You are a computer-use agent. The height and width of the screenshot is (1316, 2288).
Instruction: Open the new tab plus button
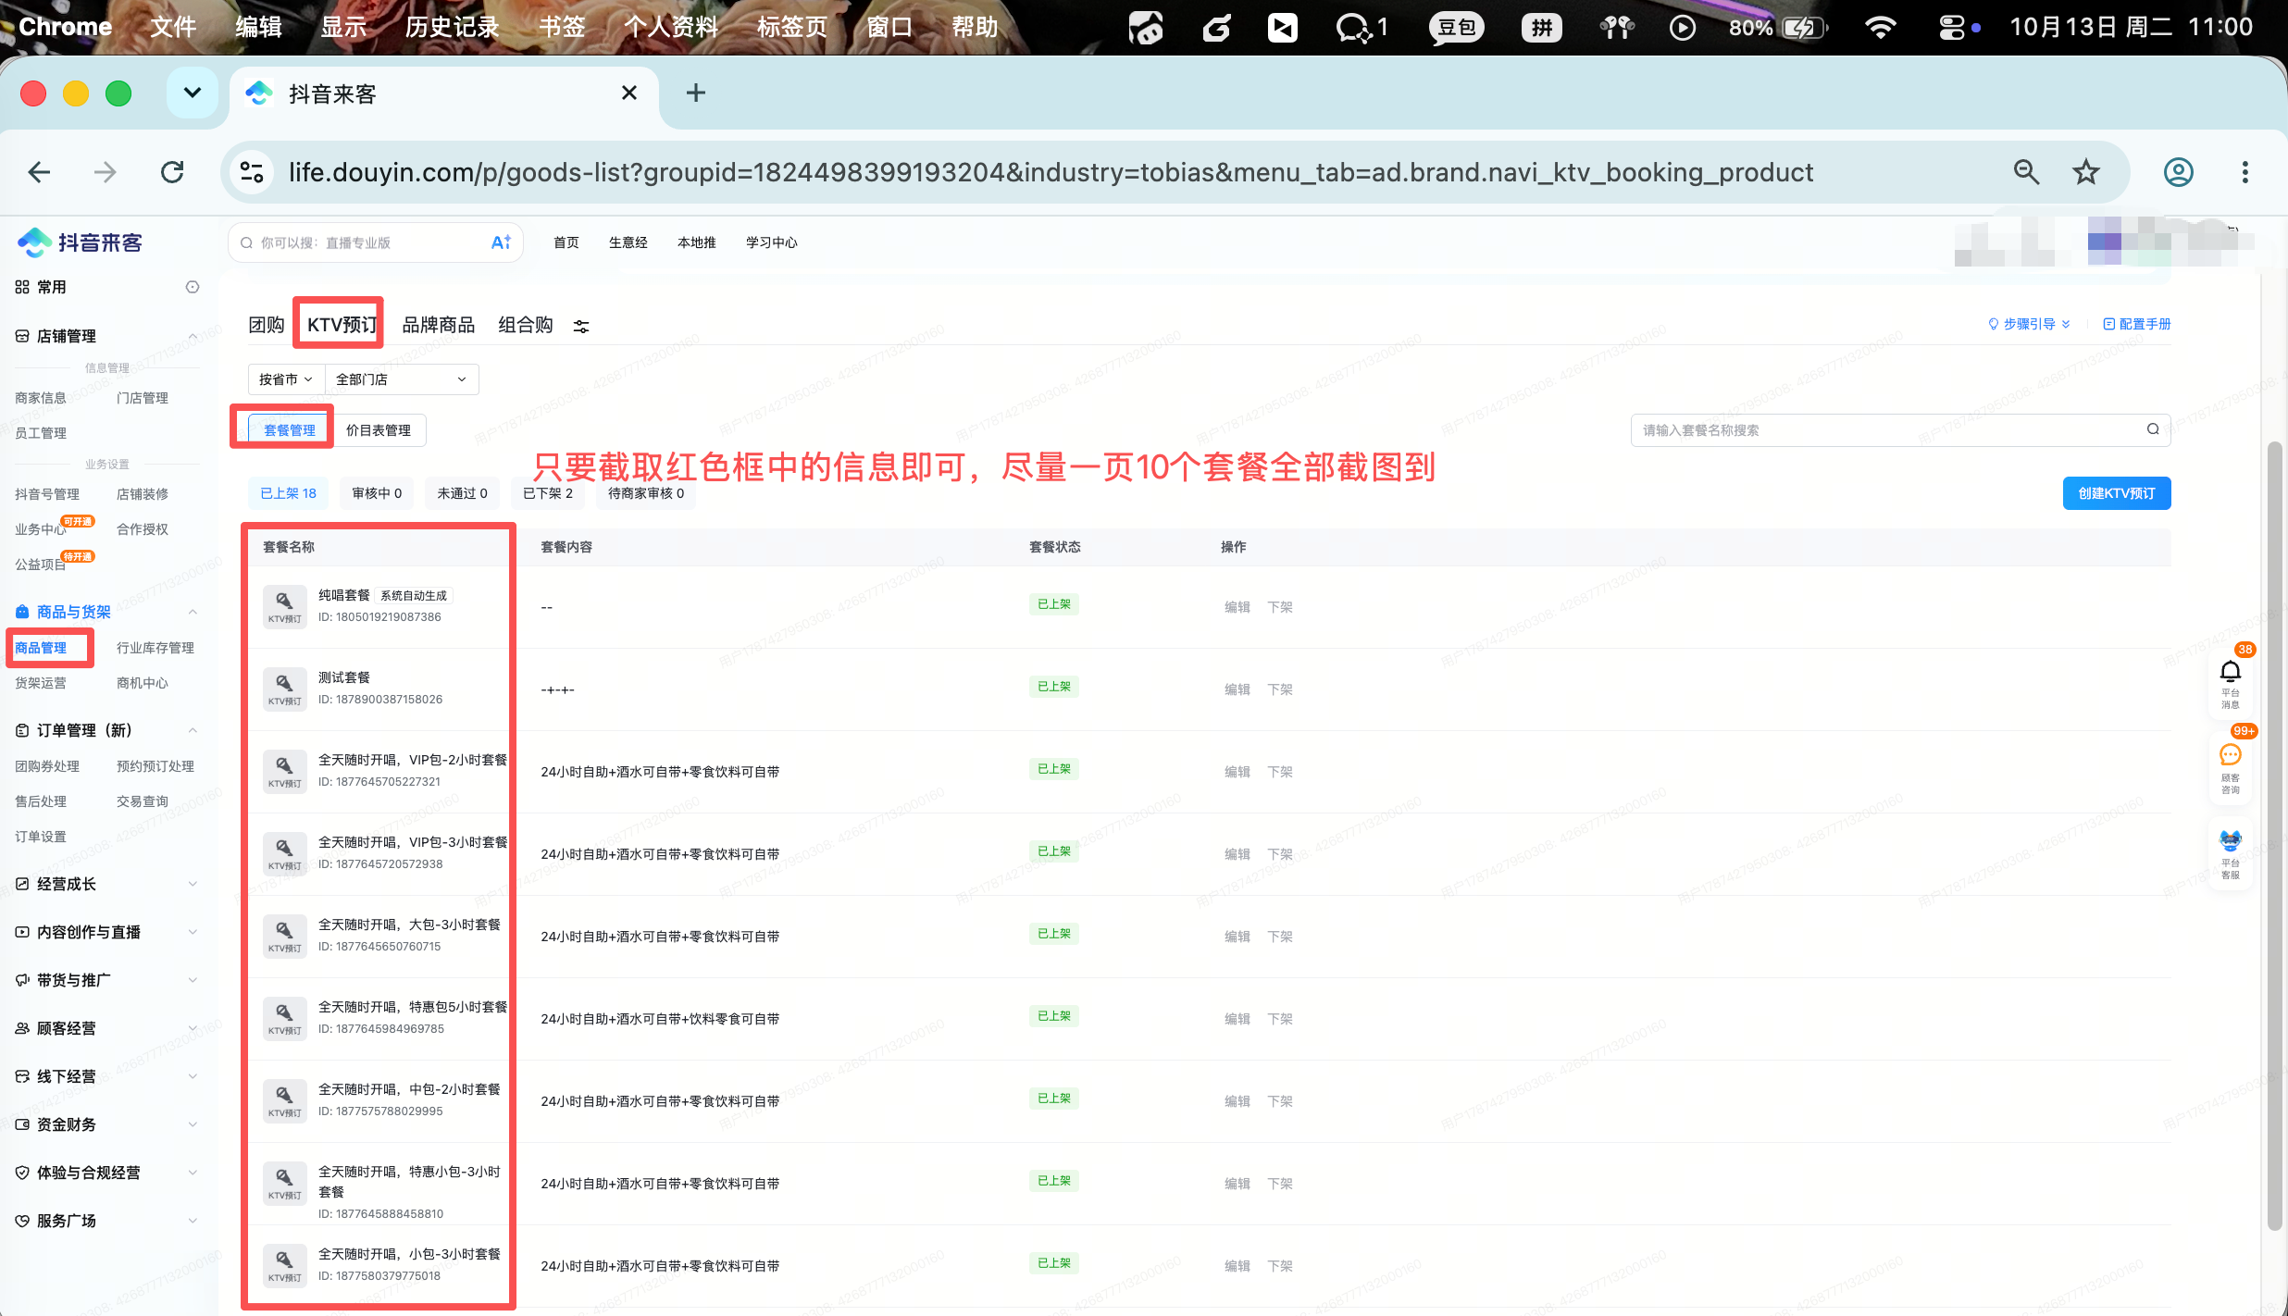(x=696, y=93)
